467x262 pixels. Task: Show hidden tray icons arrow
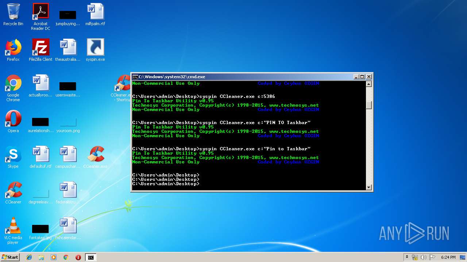coord(407,257)
